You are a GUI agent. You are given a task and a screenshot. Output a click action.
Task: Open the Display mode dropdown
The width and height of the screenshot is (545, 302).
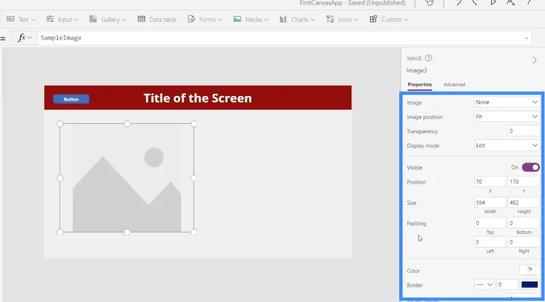[507, 146]
